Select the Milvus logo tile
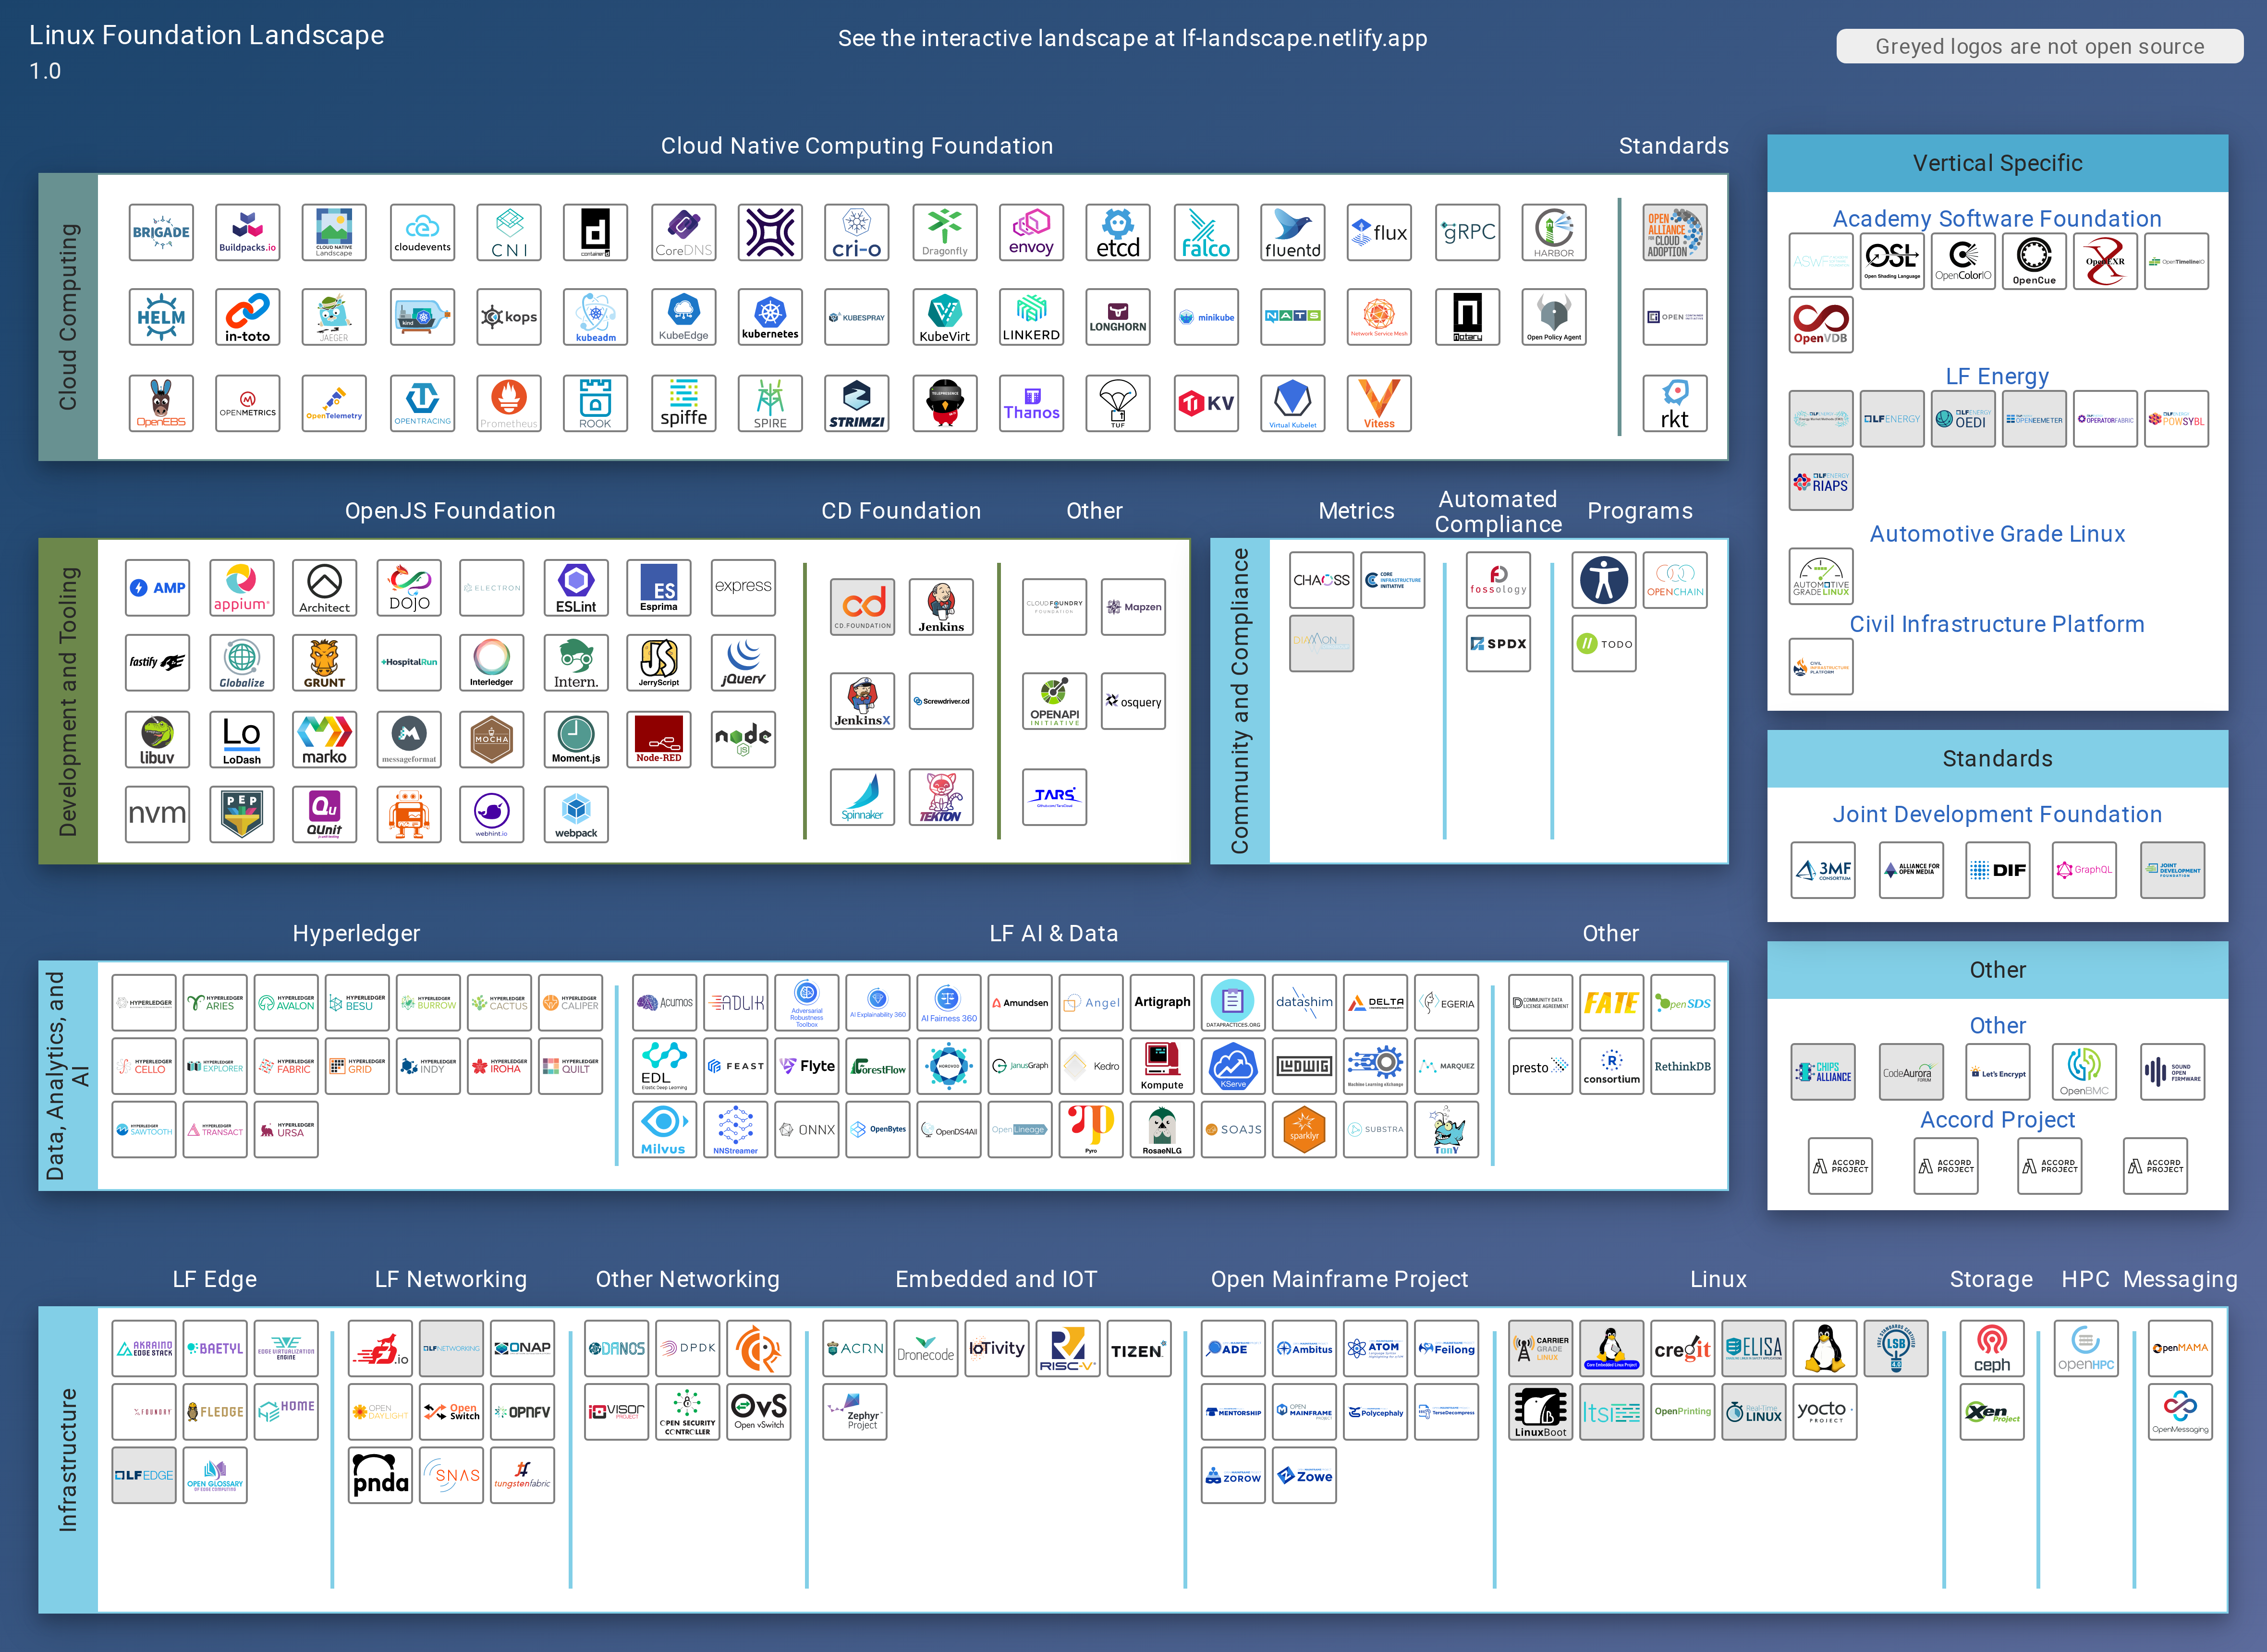 (664, 1130)
